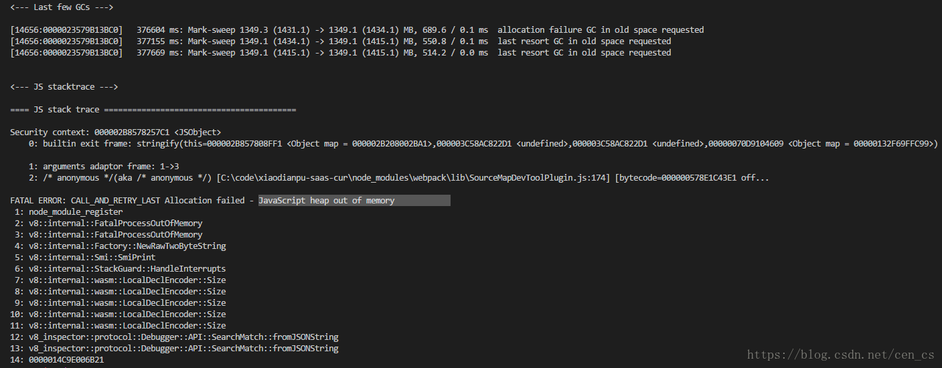Click stack line 2 FatalProcessOutOfMemory
The image size is (942, 368).
click(108, 223)
